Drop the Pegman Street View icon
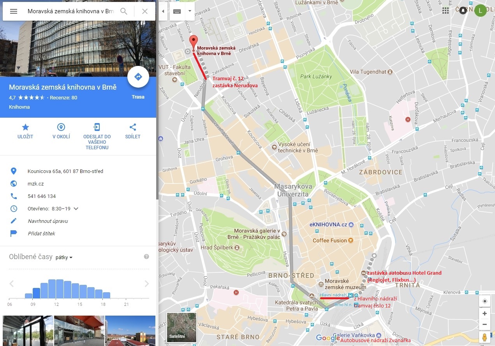The height and width of the screenshot is (346, 495). point(484,337)
